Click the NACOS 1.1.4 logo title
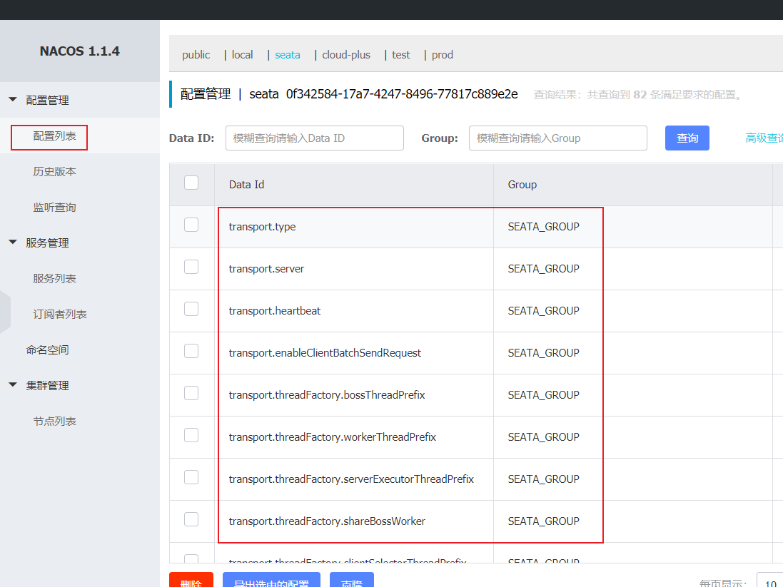 80,51
